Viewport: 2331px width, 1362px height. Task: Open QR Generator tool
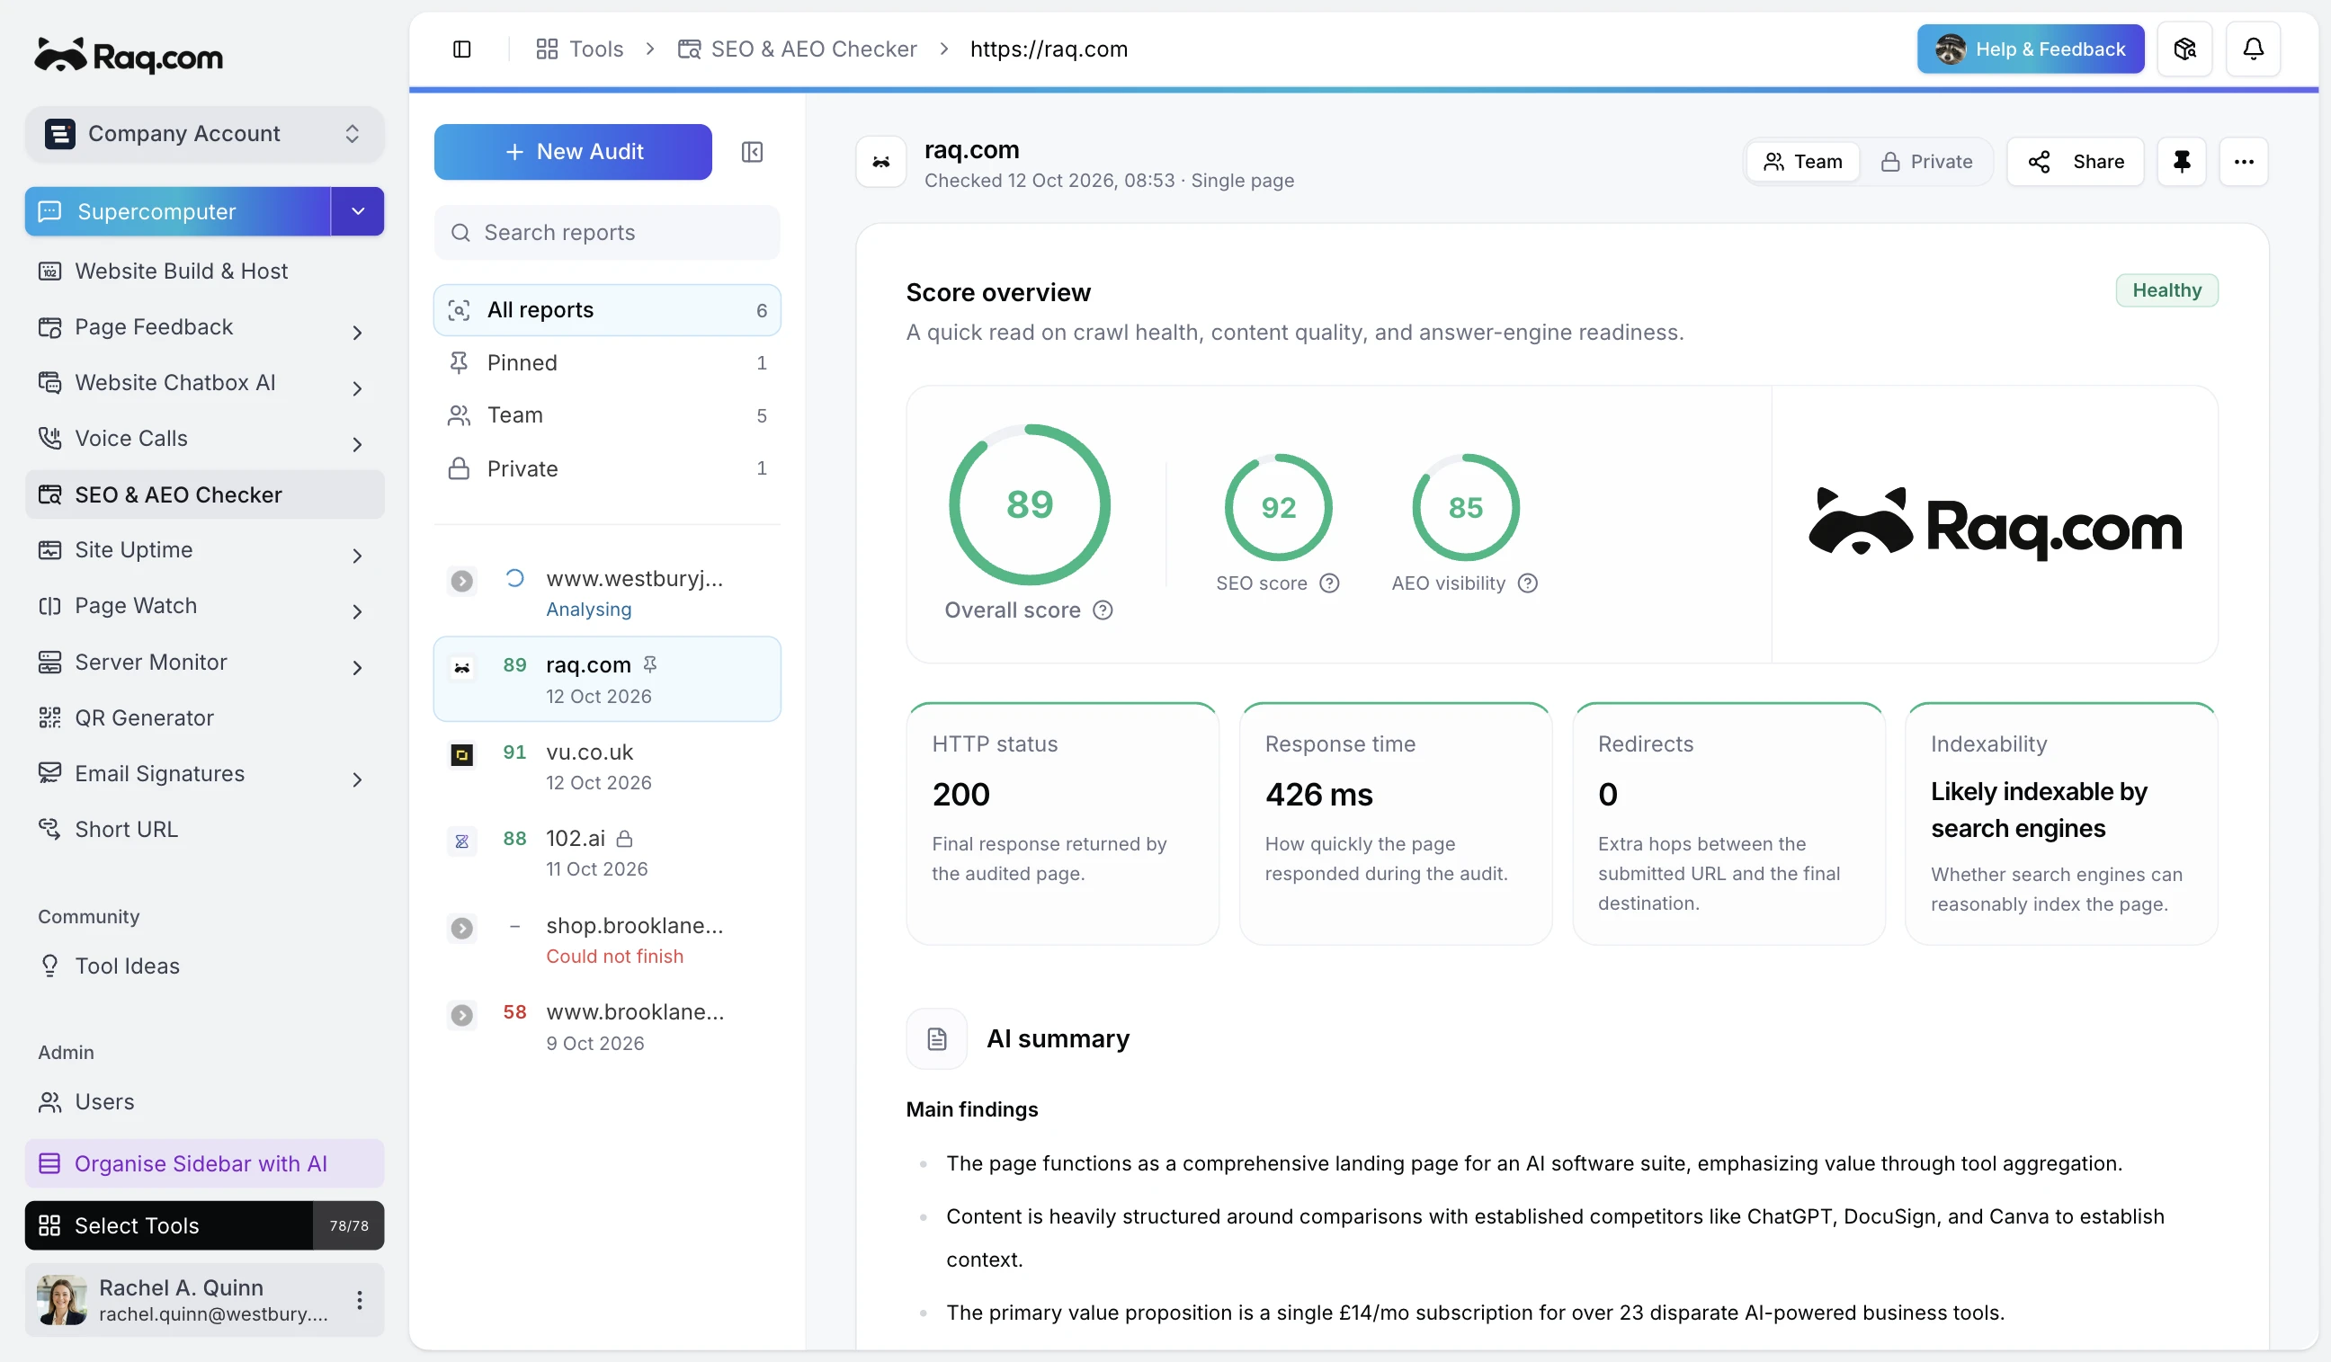pos(204,717)
